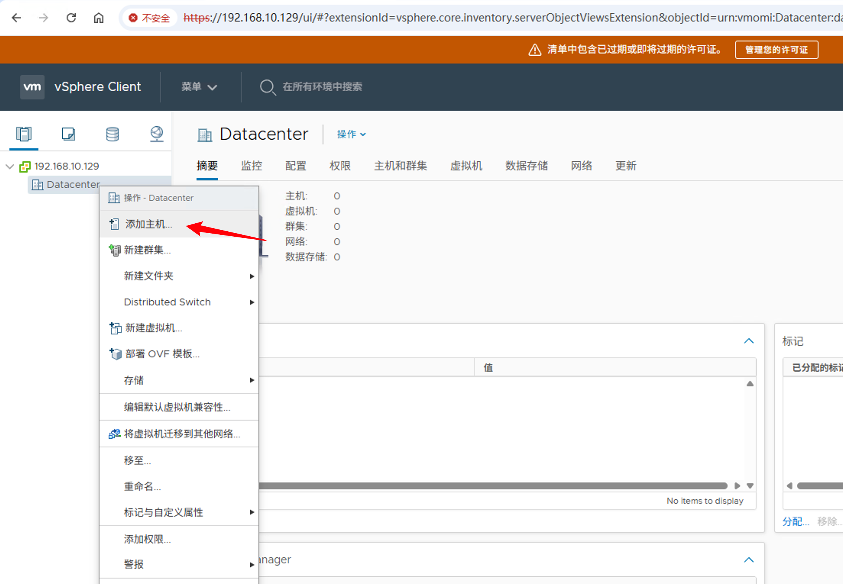Expand the Distributed Switch submenu
This screenshot has height=584, width=843.
pyautogui.click(x=252, y=302)
